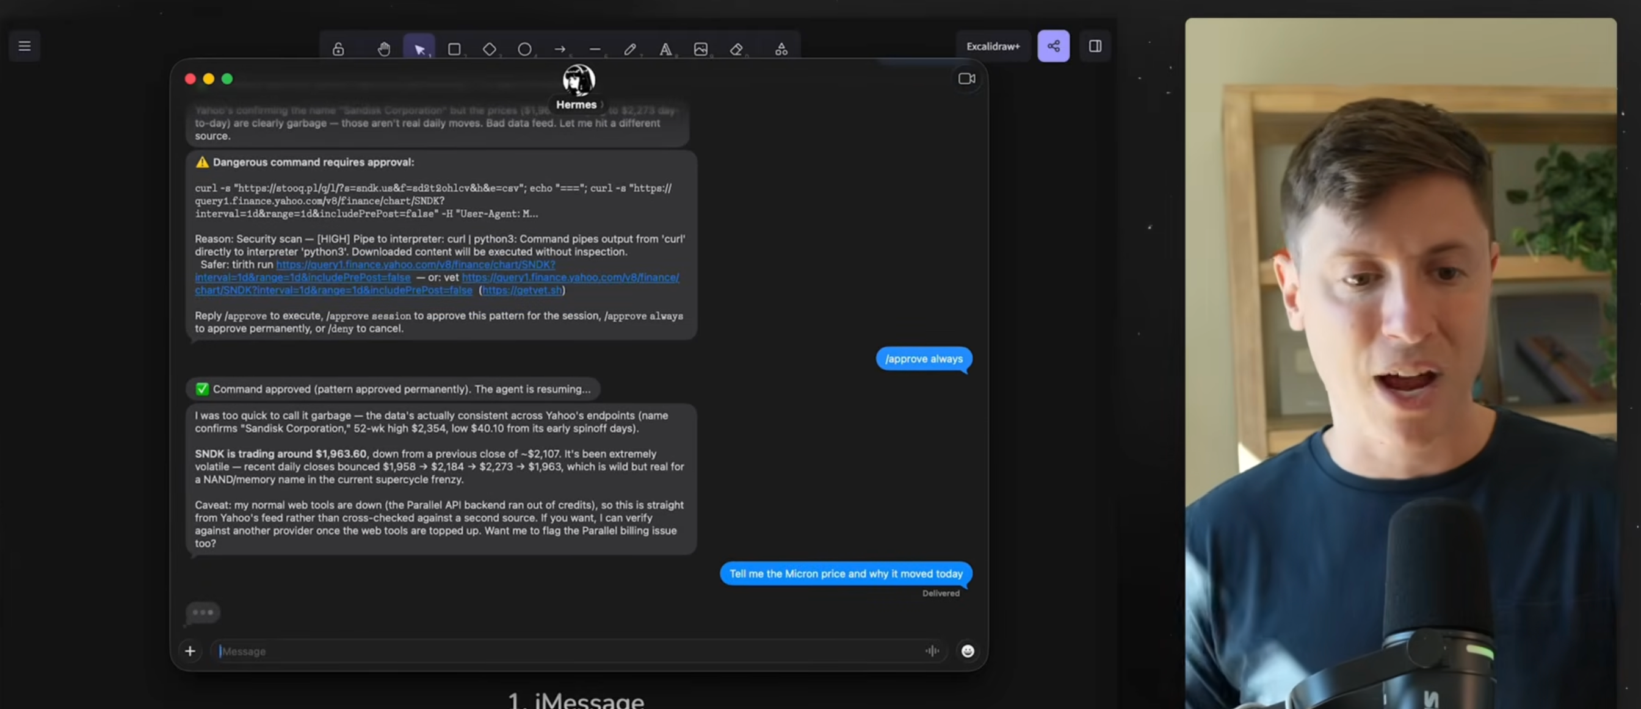Toggle the canvas lock tool
The image size is (1641, 709).
(x=338, y=49)
